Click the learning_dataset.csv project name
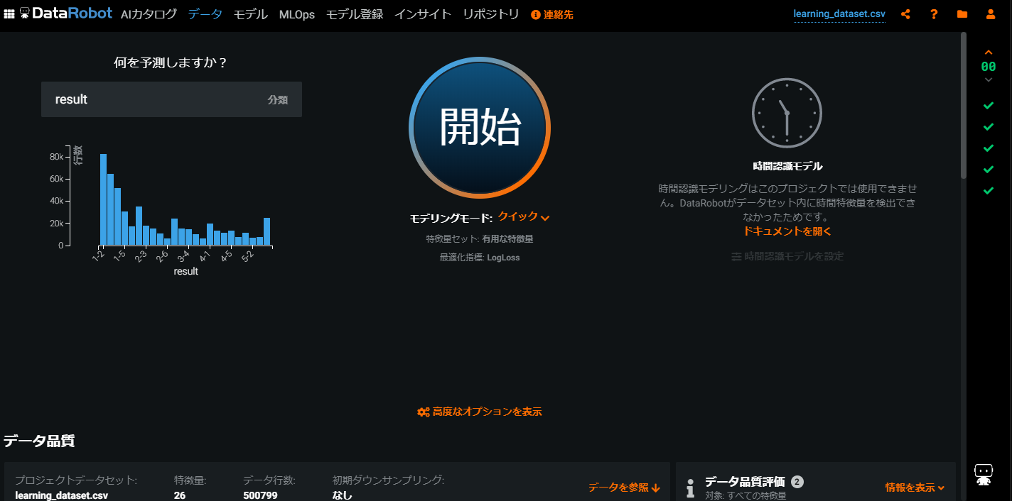The image size is (1012, 501). (x=839, y=14)
